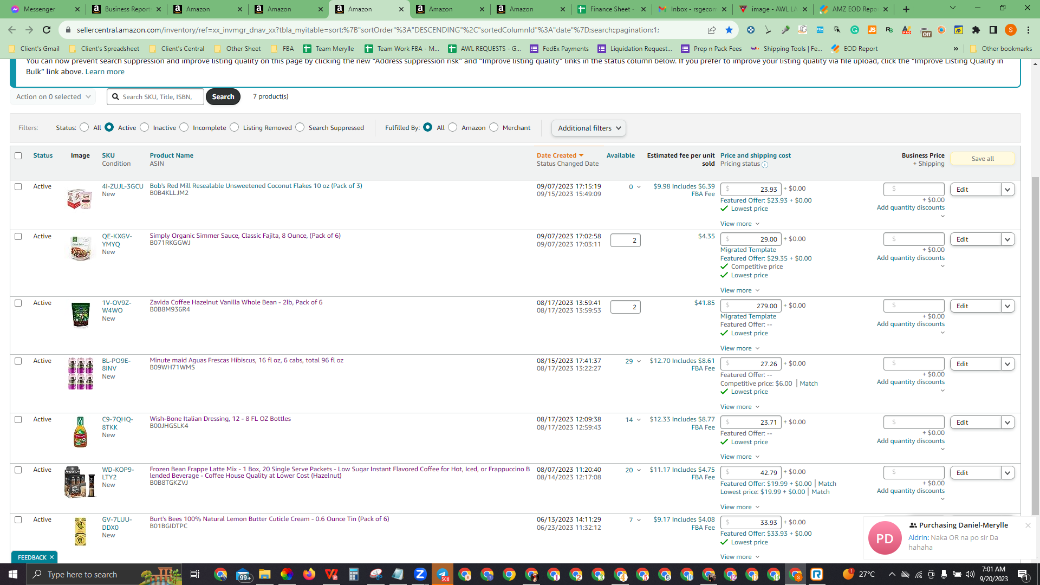Share this page from the address bar
This screenshot has height=585, width=1040.
(x=712, y=30)
